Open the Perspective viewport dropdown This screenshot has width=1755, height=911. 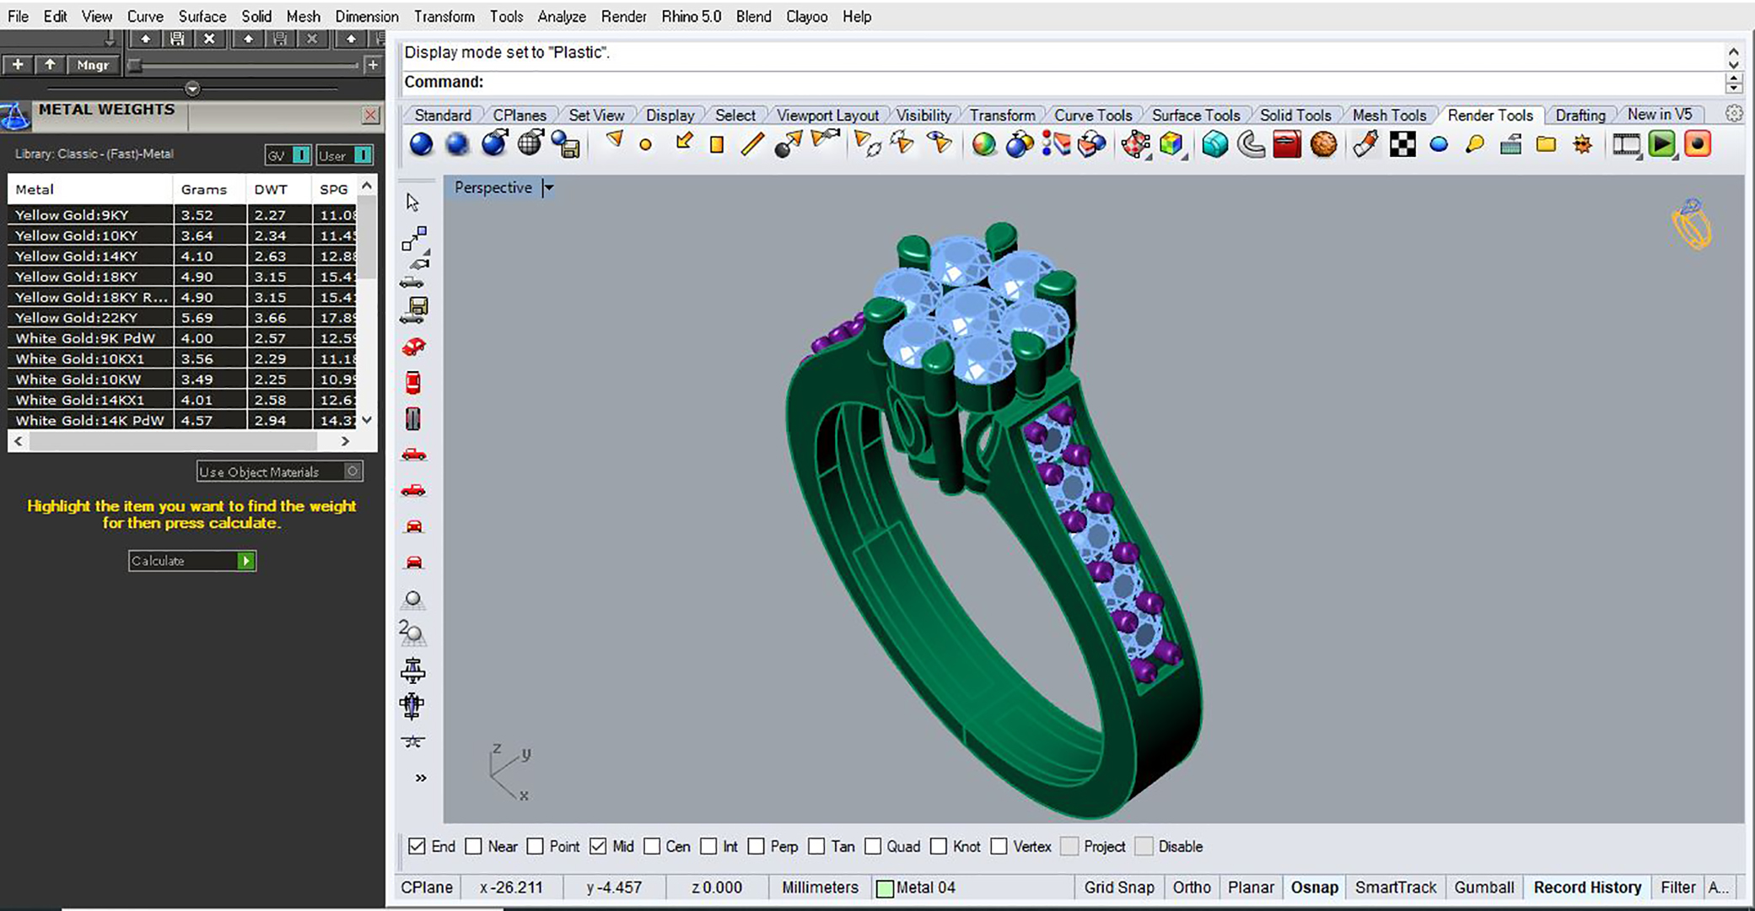click(548, 187)
